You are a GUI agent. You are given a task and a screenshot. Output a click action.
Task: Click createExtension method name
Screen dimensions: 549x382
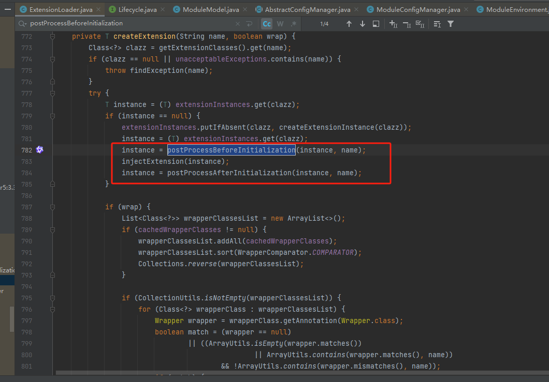[x=145, y=36]
